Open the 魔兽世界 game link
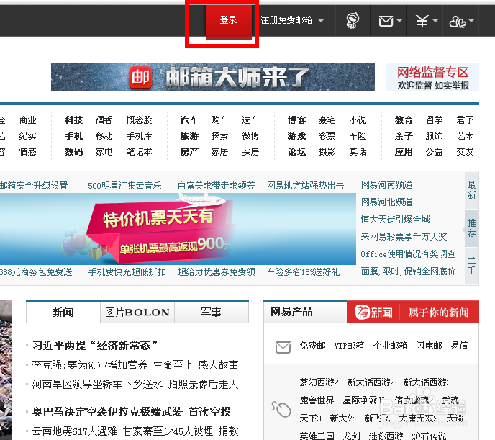 click(317, 400)
